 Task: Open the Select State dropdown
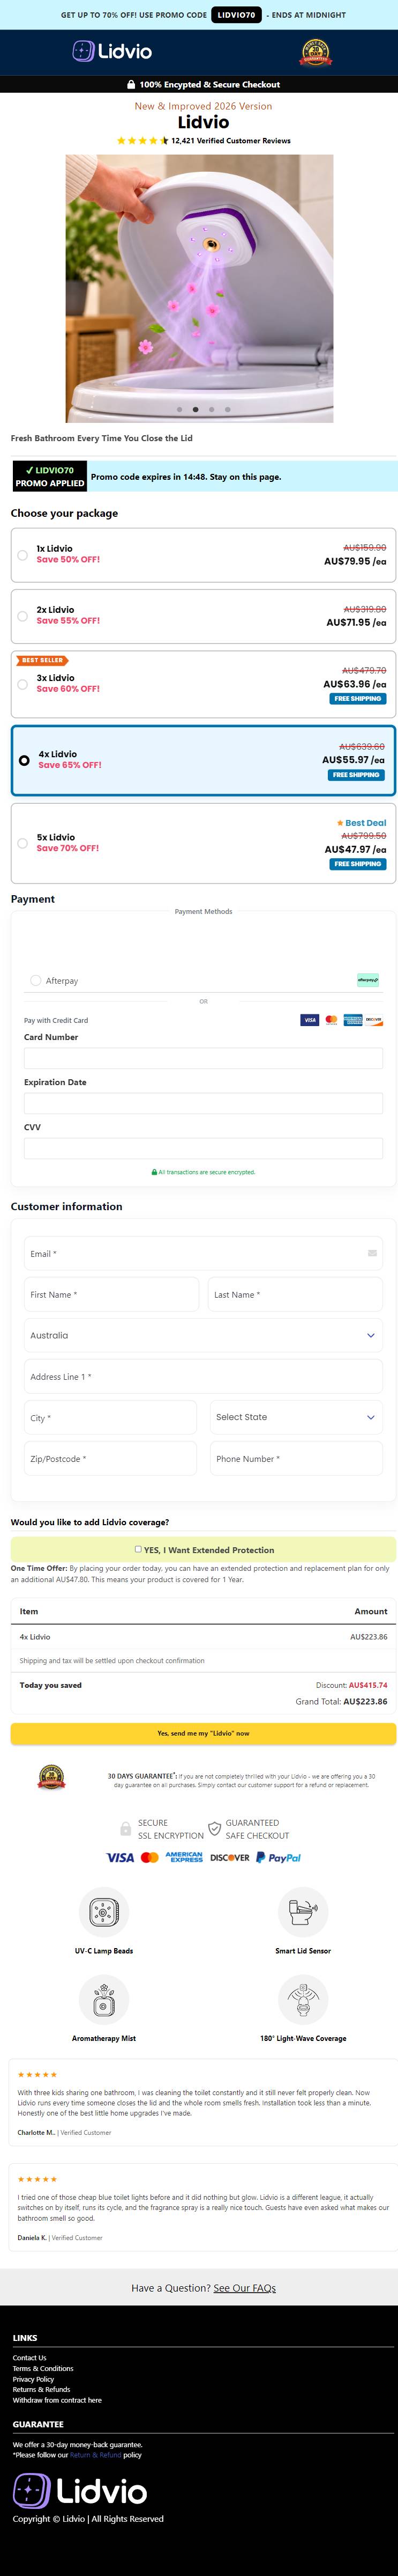[296, 1417]
